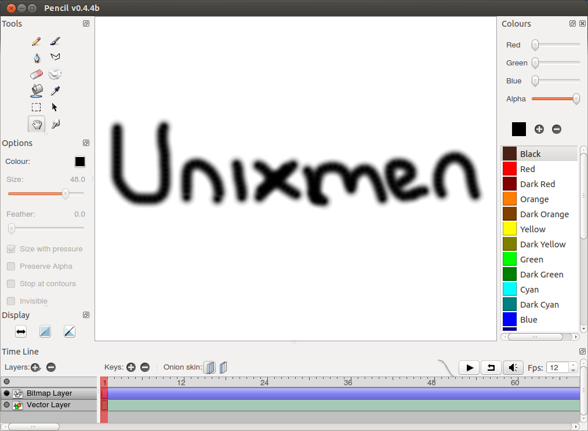Add a new layer
The image size is (588, 431).
point(35,367)
